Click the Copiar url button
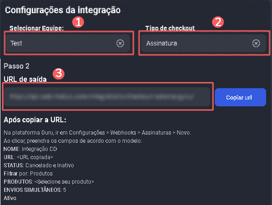The image size is (272, 205). point(240,97)
